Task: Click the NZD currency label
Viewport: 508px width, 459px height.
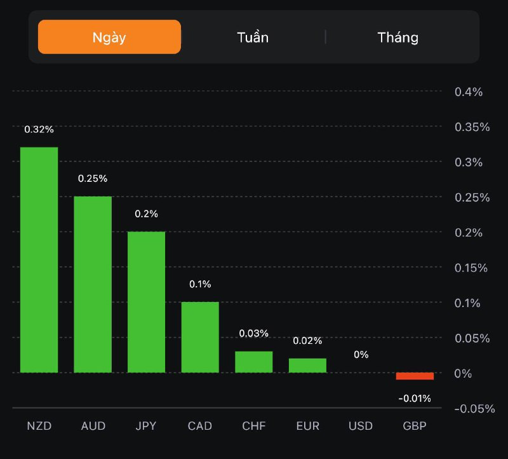Action: point(39,426)
